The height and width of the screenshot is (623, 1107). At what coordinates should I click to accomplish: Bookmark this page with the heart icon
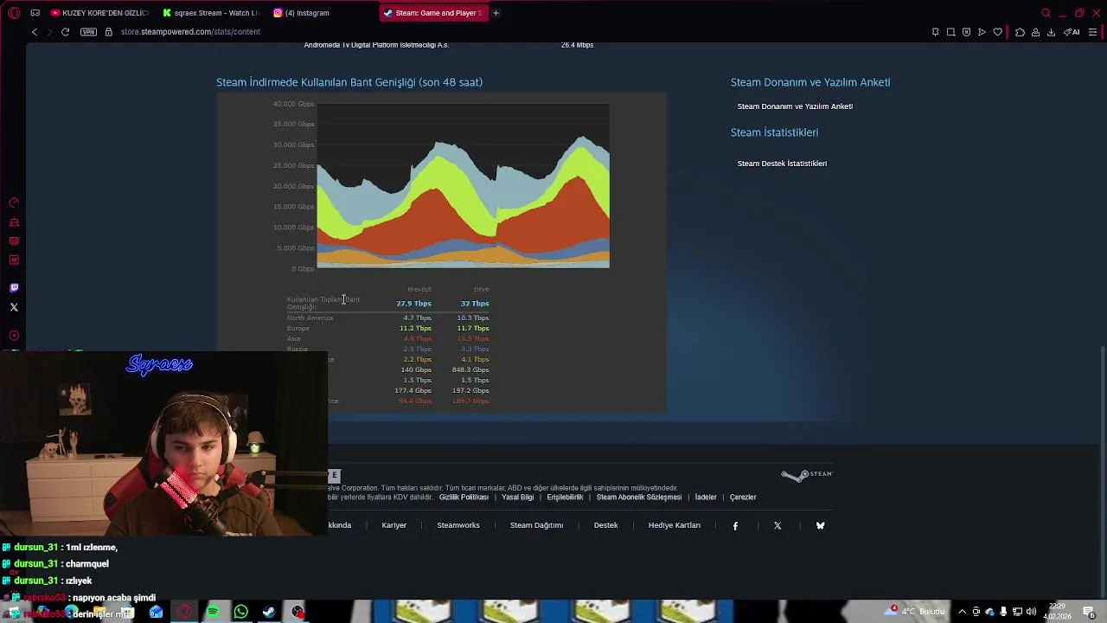tap(997, 32)
